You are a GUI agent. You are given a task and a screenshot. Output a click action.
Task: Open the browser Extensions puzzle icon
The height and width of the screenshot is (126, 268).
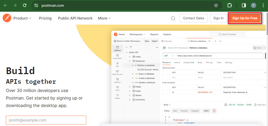[229, 5]
